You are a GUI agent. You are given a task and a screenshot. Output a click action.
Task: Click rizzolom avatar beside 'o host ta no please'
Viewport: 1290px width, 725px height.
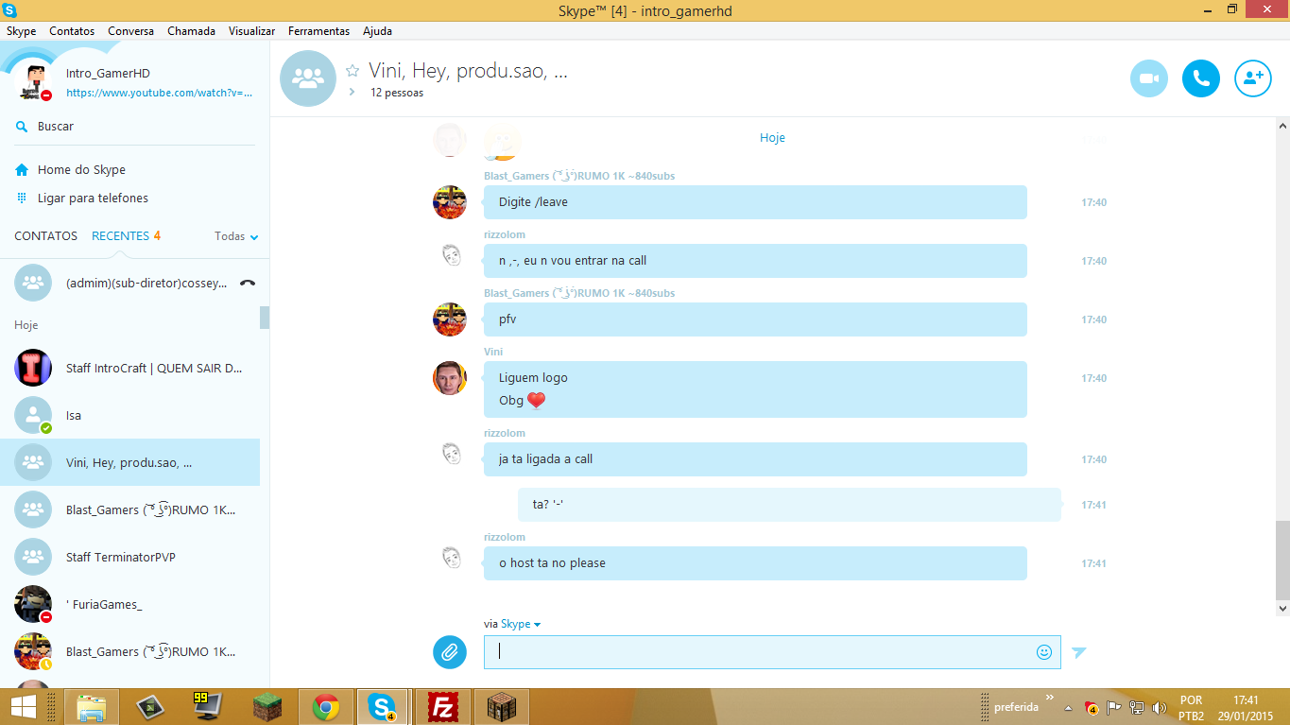(x=451, y=558)
